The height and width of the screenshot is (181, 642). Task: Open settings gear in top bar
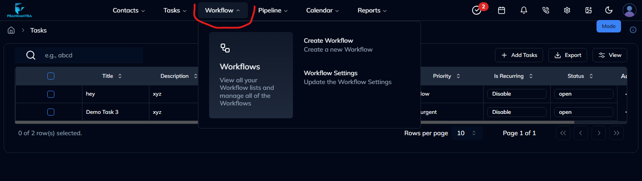(567, 10)
